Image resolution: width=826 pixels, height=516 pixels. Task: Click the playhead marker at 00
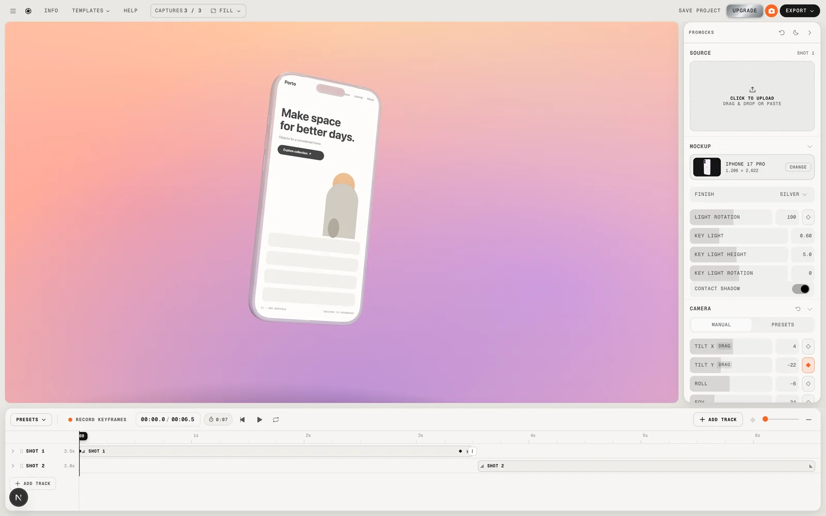(x=83, y=436)
